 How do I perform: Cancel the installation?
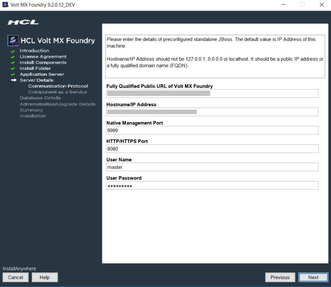15,277
